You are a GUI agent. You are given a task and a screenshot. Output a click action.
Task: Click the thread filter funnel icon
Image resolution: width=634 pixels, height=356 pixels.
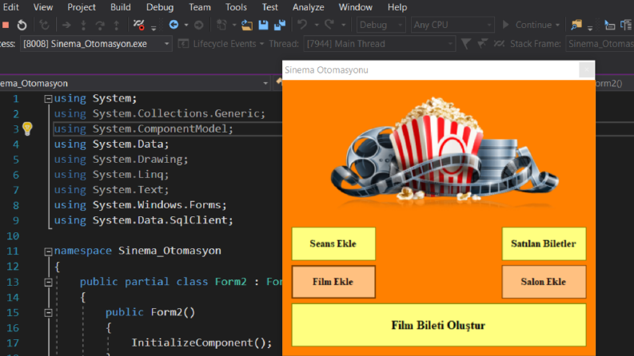[x=466, y=44]
